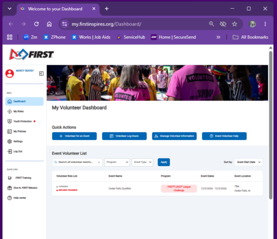The width and height of the screenshot is (277, 239).
Task: Open the Works | Job Aids bookmark
Action: tap(91, 37)
